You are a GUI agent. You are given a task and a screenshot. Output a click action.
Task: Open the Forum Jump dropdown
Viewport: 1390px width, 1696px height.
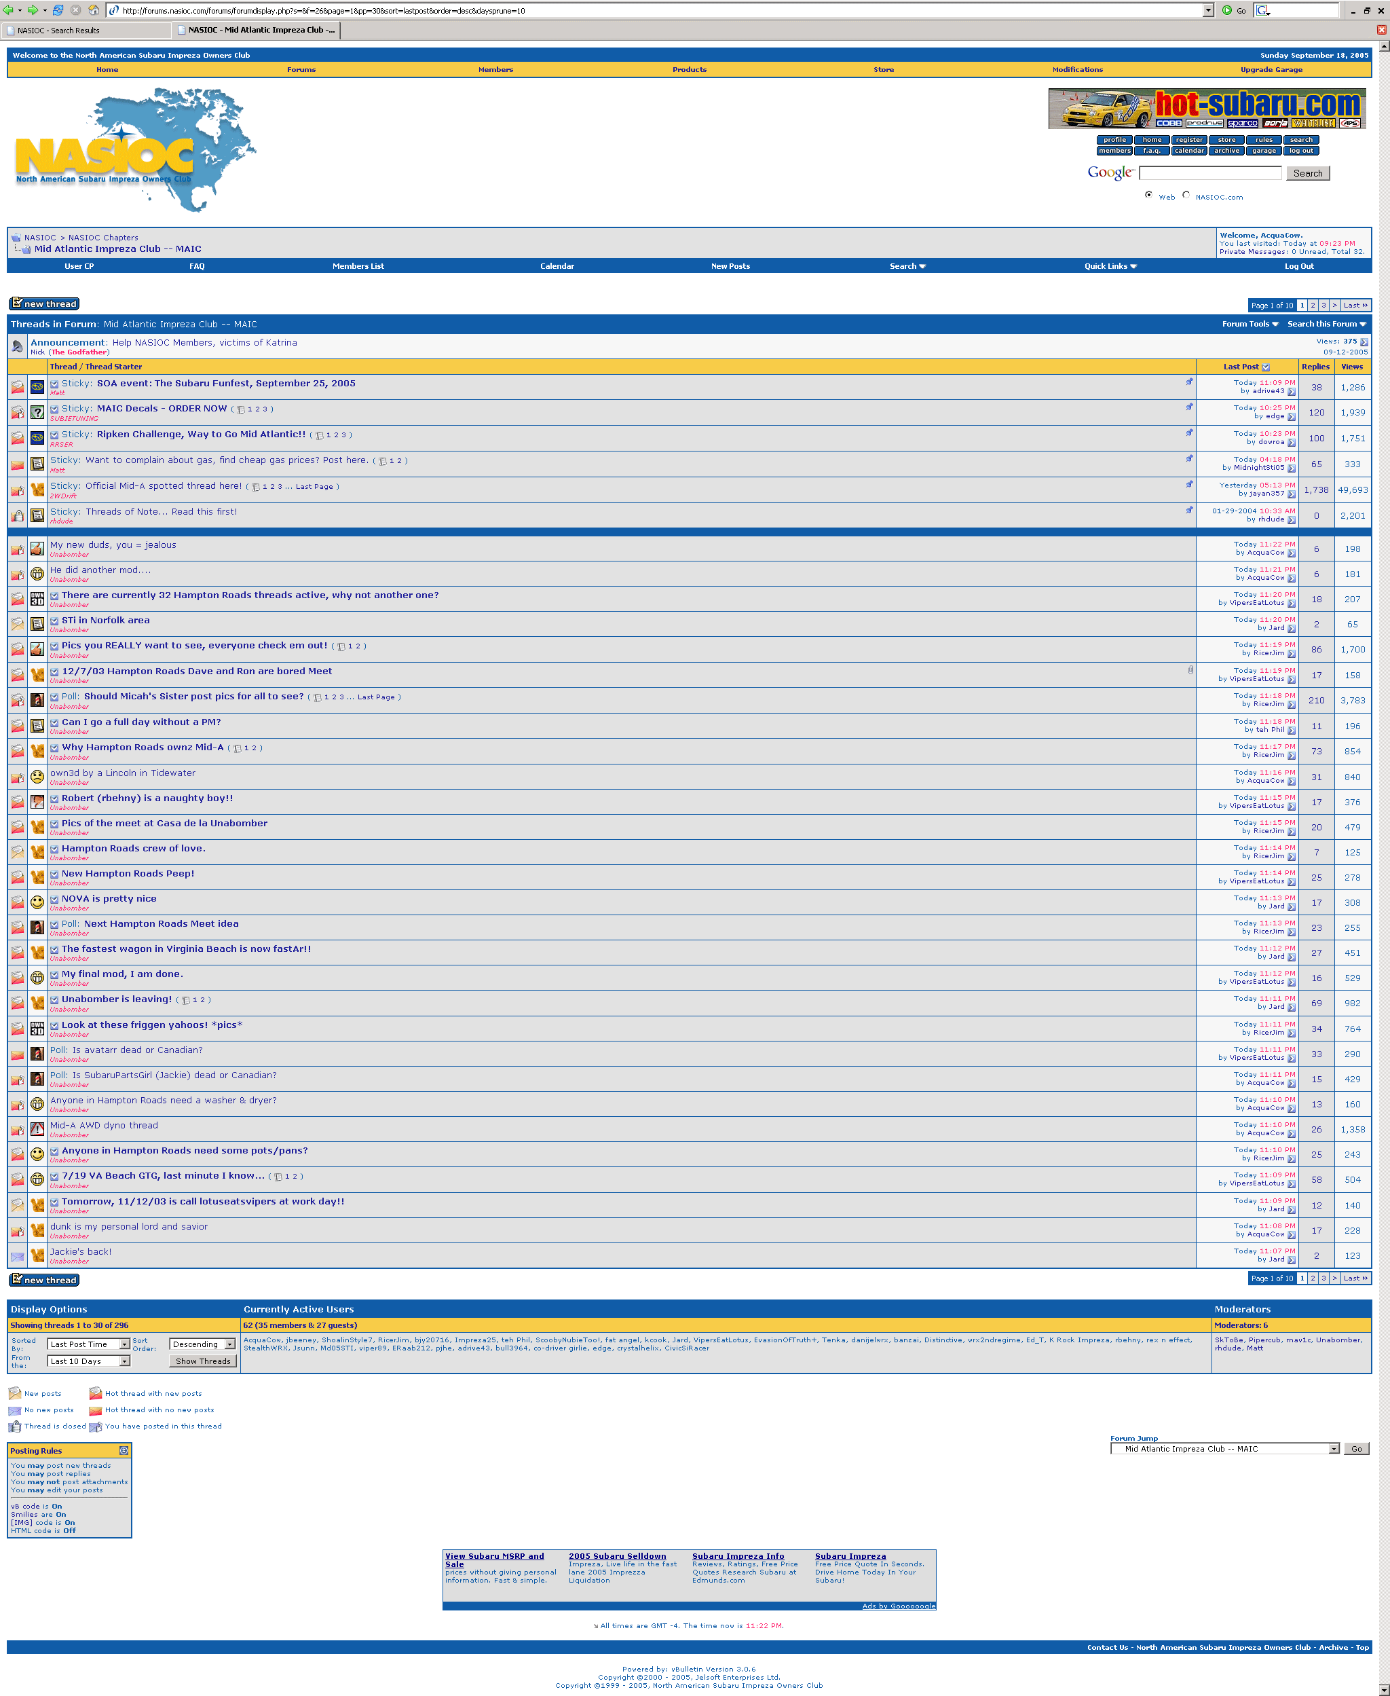point(1225,1449)
